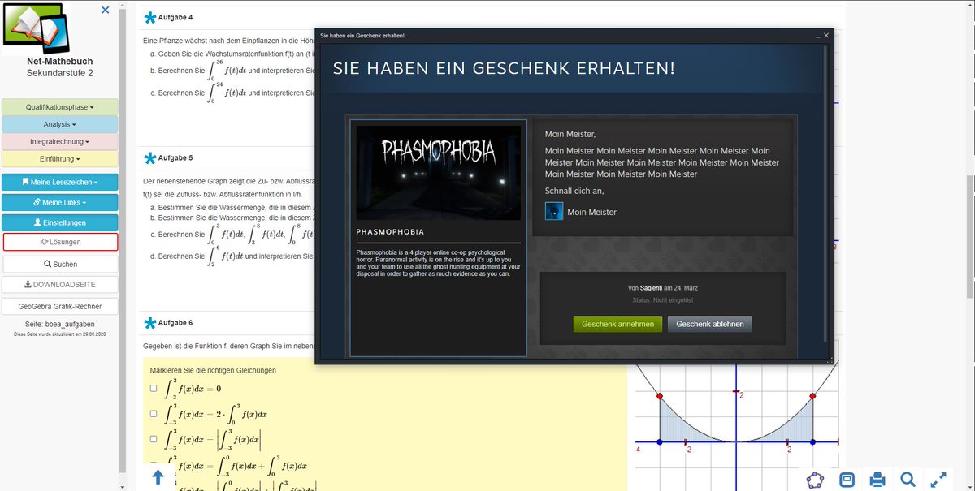This screenshot has width=975, height=491.
Task: Decline the gift with Geschenk ablehnen
Action: tap(710, 324)
